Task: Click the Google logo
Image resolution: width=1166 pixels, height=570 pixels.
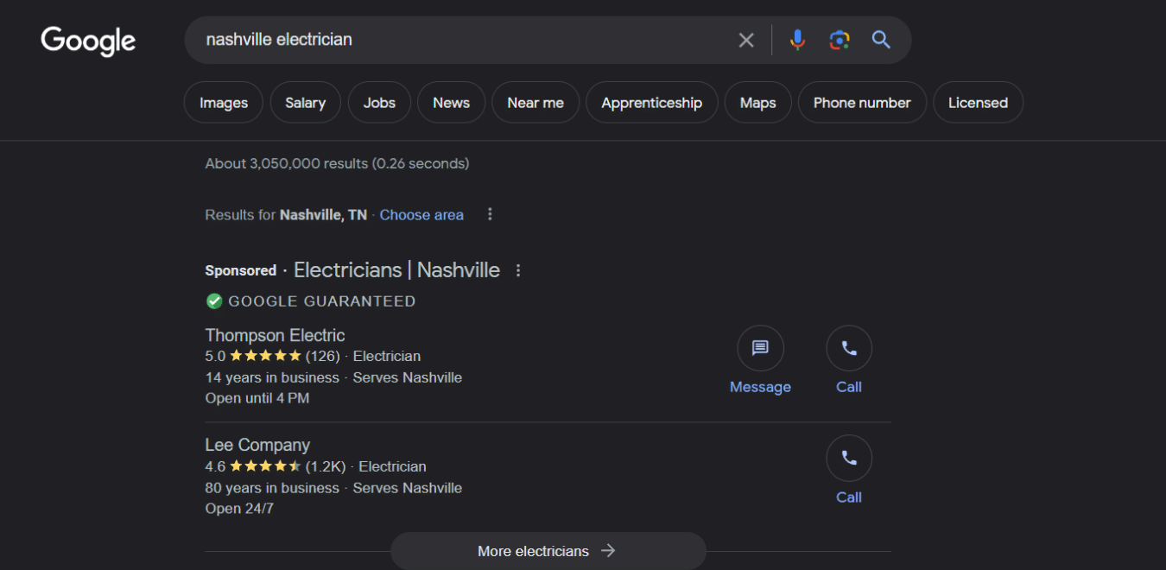Action: click(88, 41)
